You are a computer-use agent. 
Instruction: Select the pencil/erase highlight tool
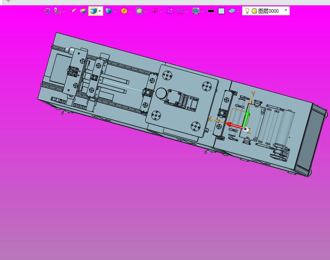[x=73, y=11]
